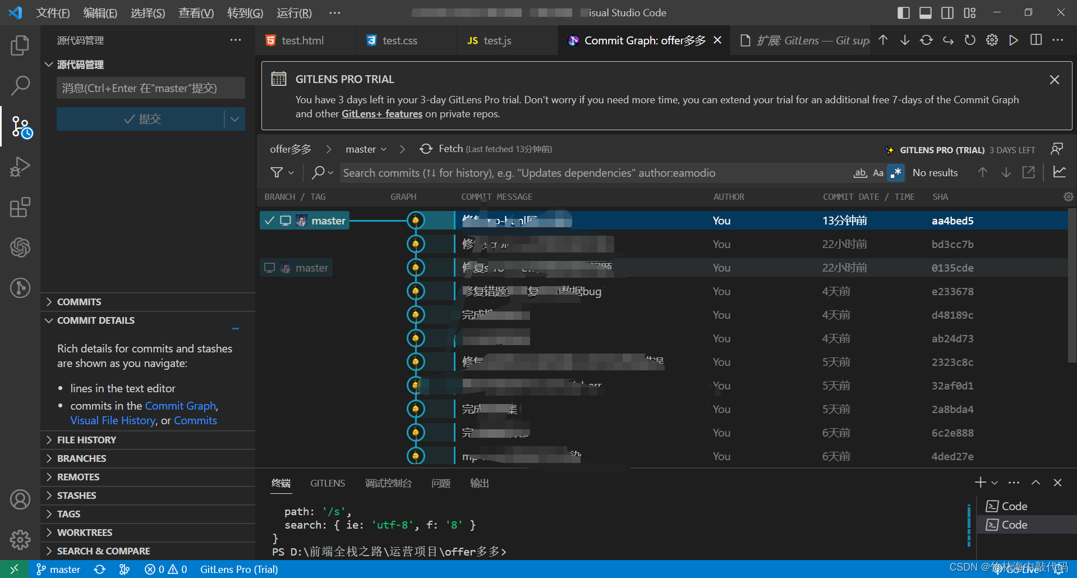1077x578 pixels.
Task: Open the ChatGPT extension icon in activity bar
Action: click(x=20, y=247)
